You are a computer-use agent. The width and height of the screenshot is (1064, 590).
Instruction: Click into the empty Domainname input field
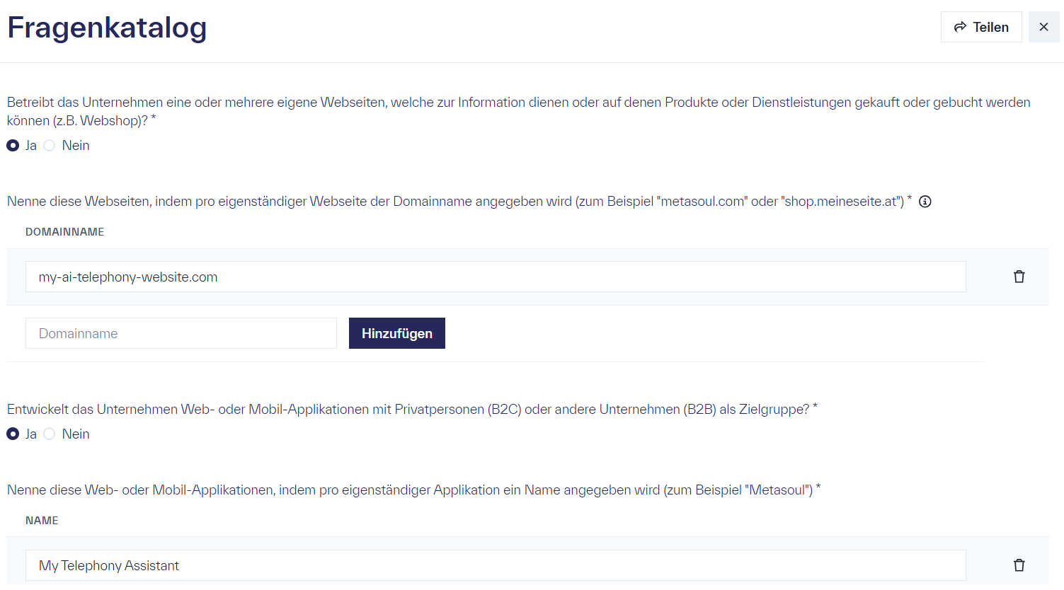tap(181, 333)
